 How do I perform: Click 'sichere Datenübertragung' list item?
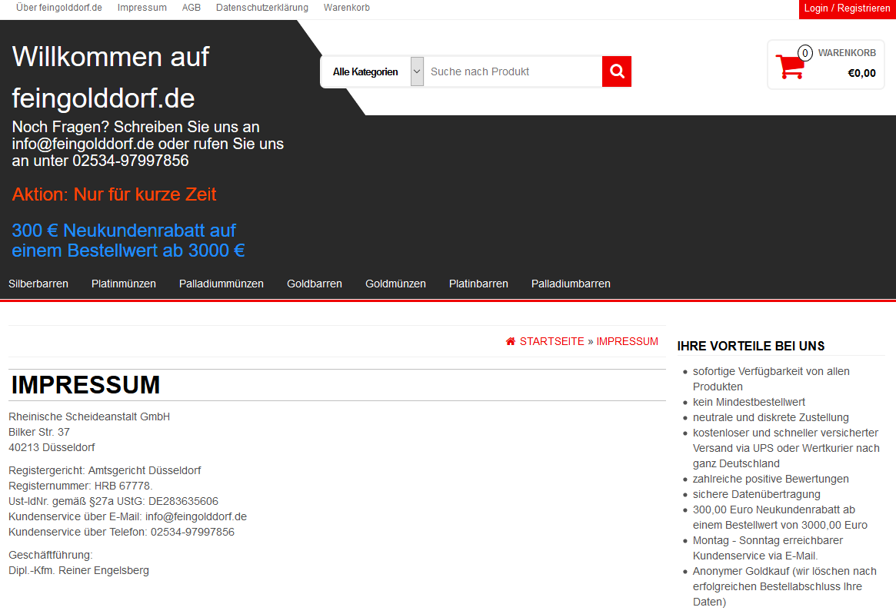(757, 495)
